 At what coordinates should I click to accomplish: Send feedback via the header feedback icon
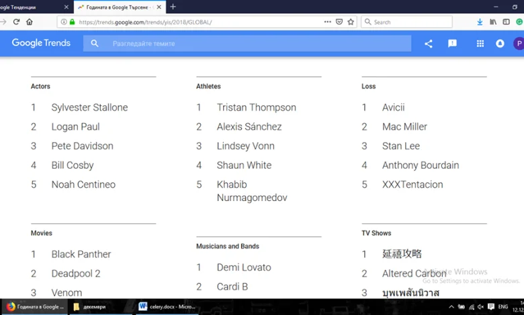pos(452,44)
